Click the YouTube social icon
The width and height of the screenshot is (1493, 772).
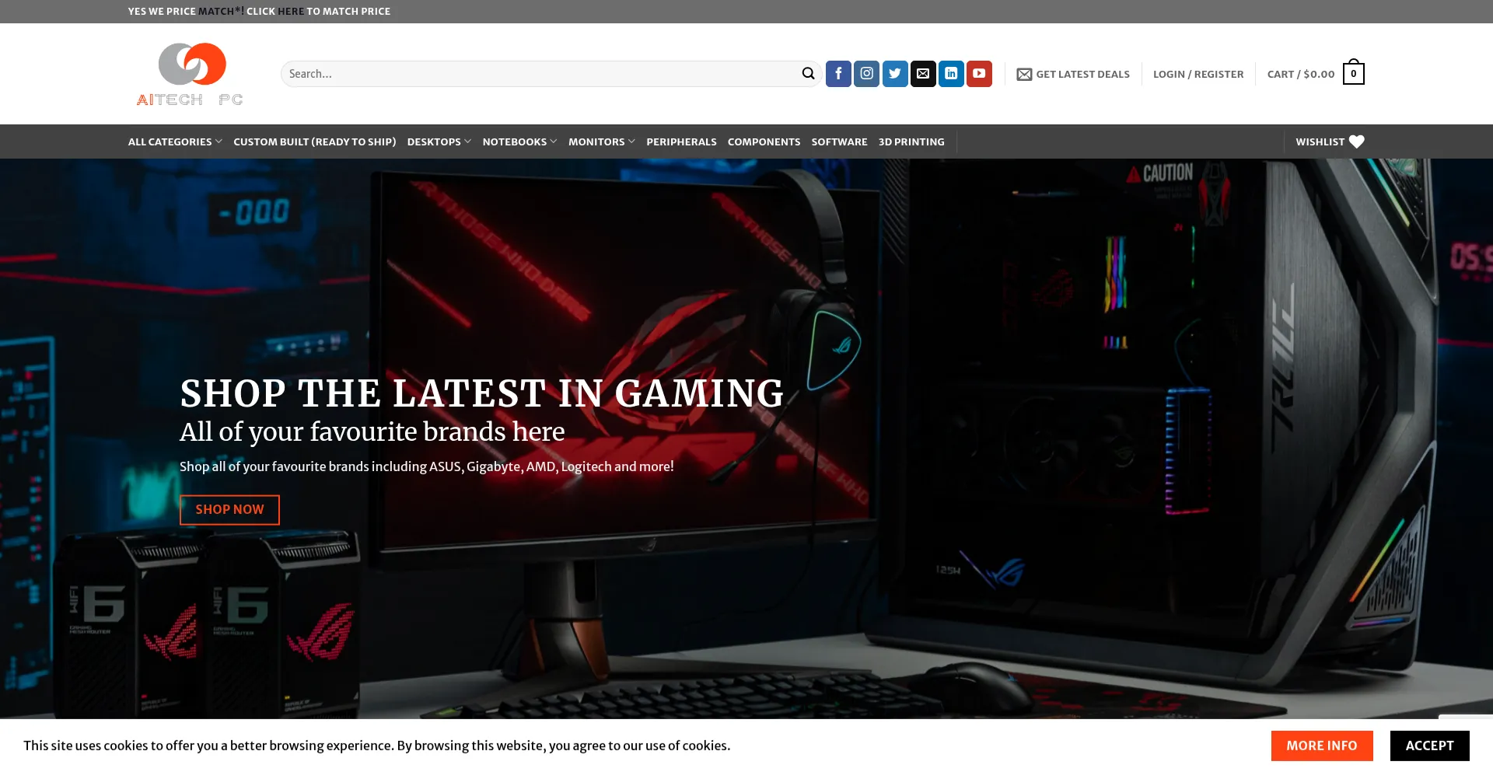coord(979,74)
